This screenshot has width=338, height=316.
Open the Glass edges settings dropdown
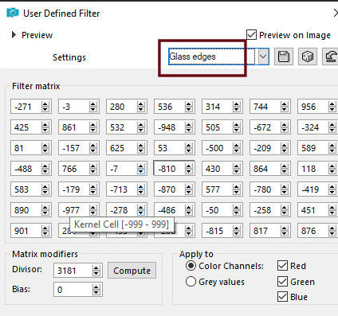point(263,57)
